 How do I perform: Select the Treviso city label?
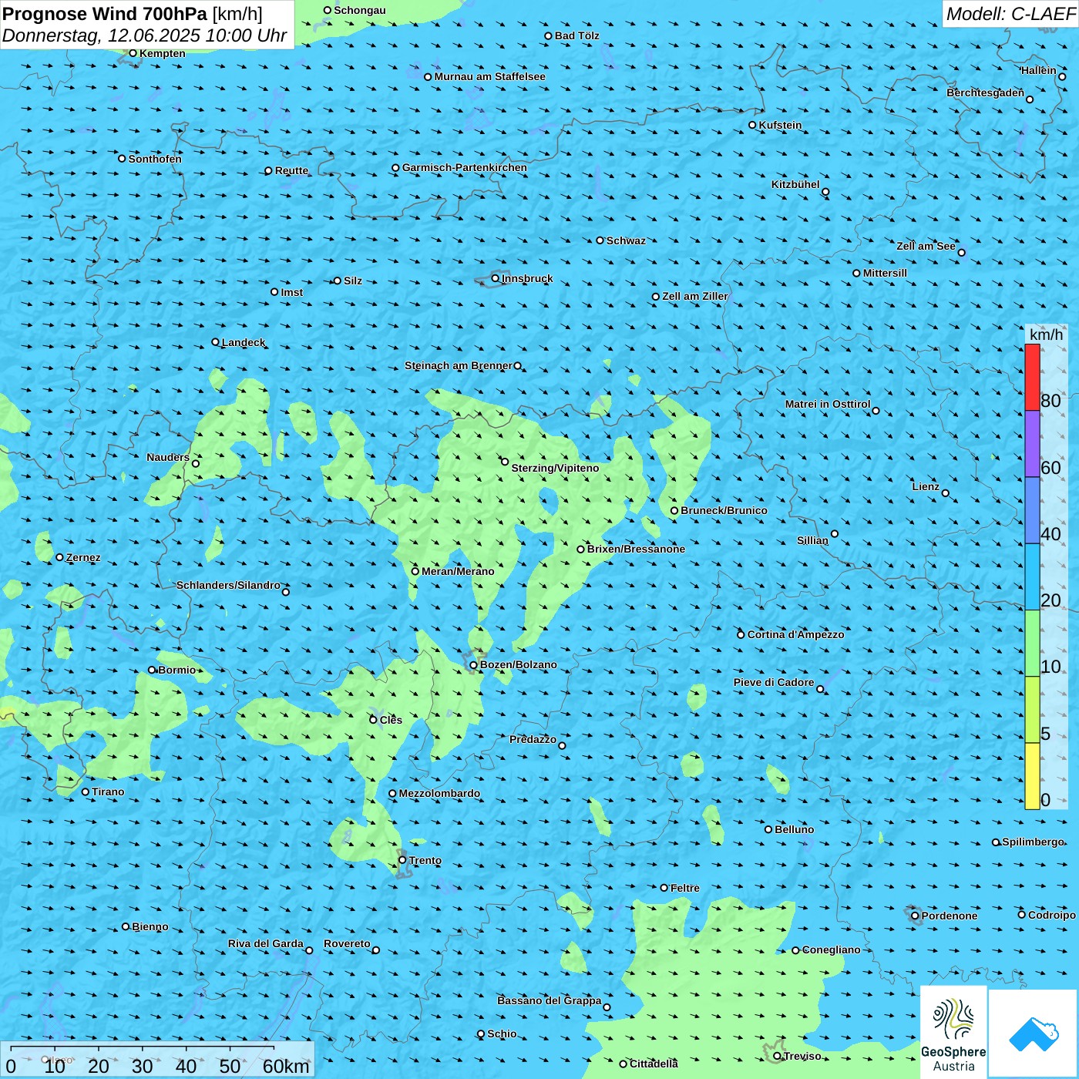pyautogui.click(x=802, y=1056)
